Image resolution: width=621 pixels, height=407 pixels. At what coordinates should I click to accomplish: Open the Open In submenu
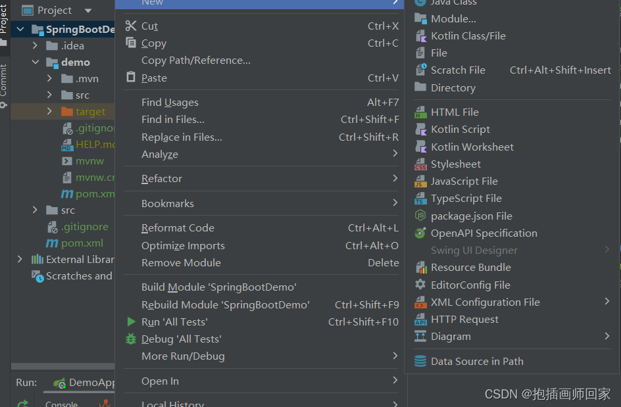point(261,381)
